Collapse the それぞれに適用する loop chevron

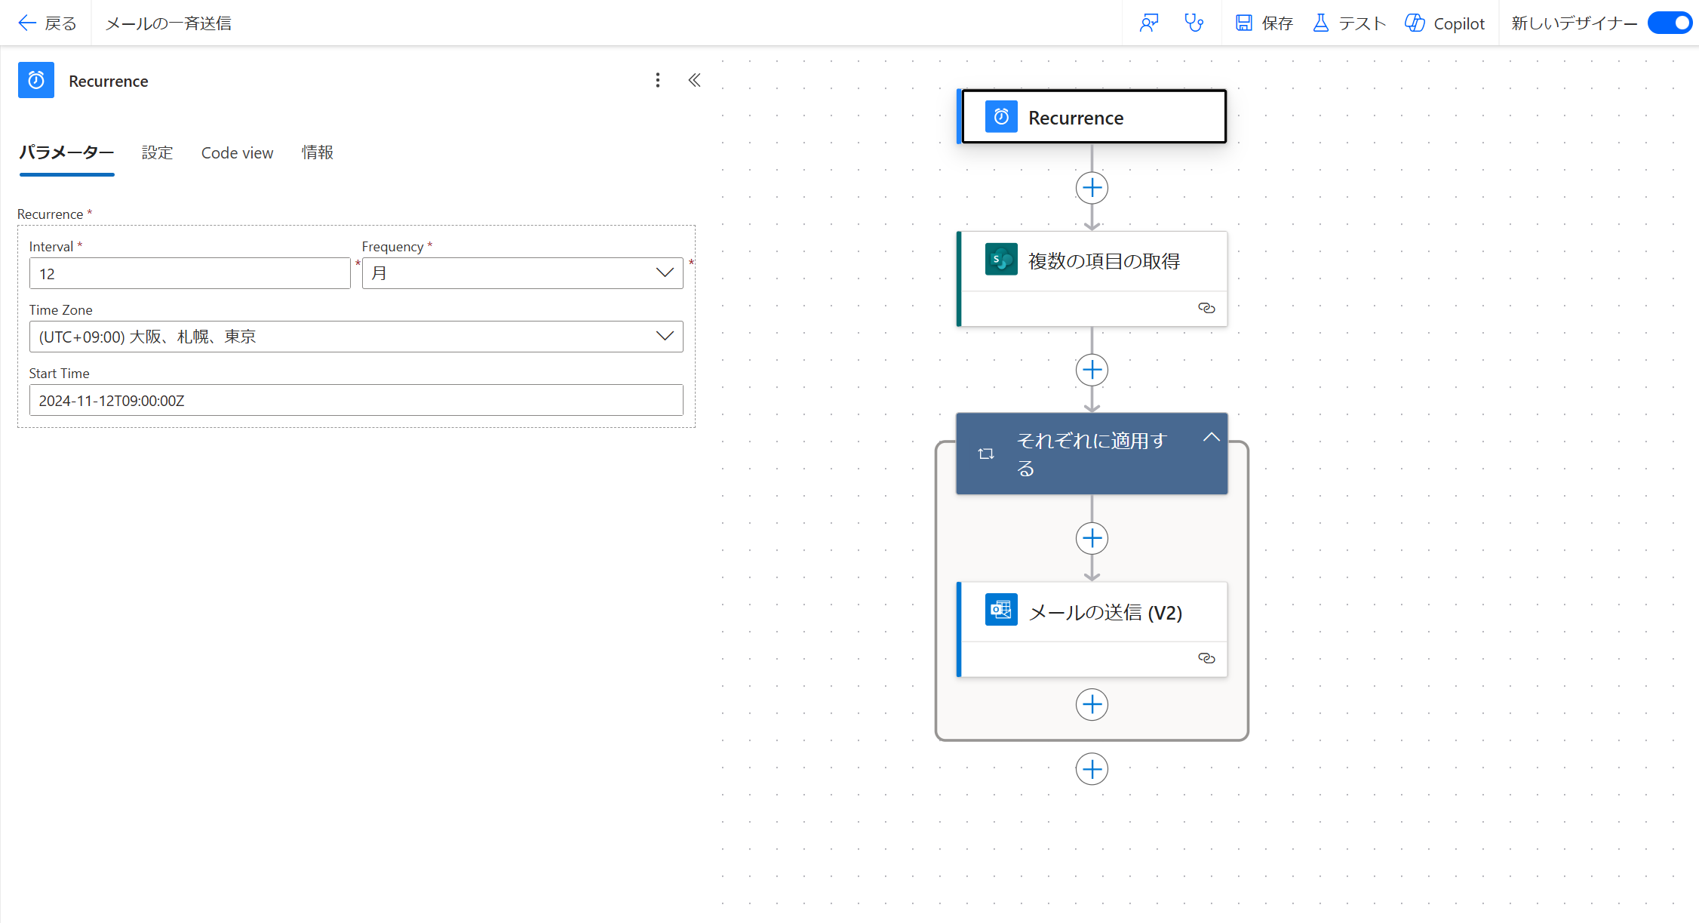tap(1211, 437)
